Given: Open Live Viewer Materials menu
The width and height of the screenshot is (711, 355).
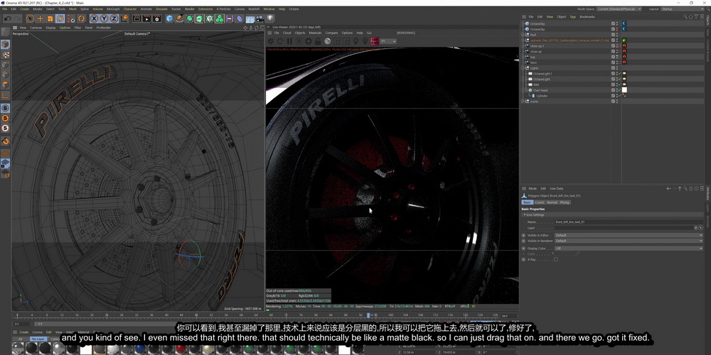Looking at the screenshot, I should [315, 33].
